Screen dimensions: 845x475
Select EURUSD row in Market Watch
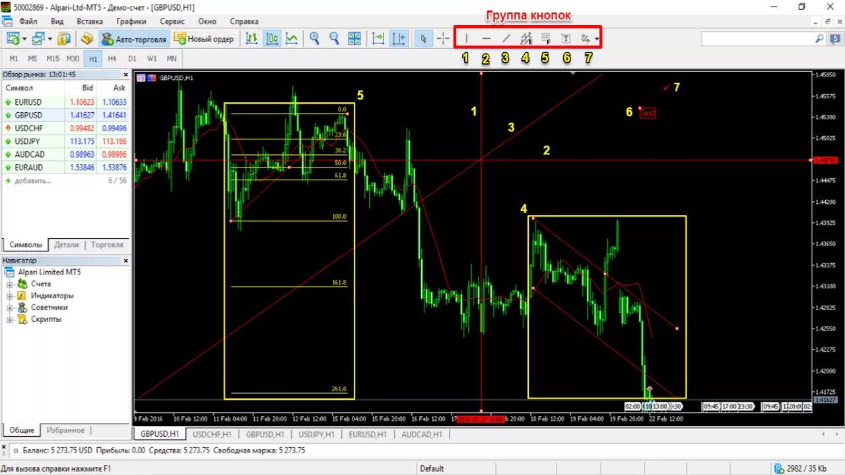tap(66, 102)
